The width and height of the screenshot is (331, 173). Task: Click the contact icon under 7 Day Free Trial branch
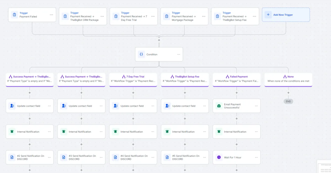115,106
